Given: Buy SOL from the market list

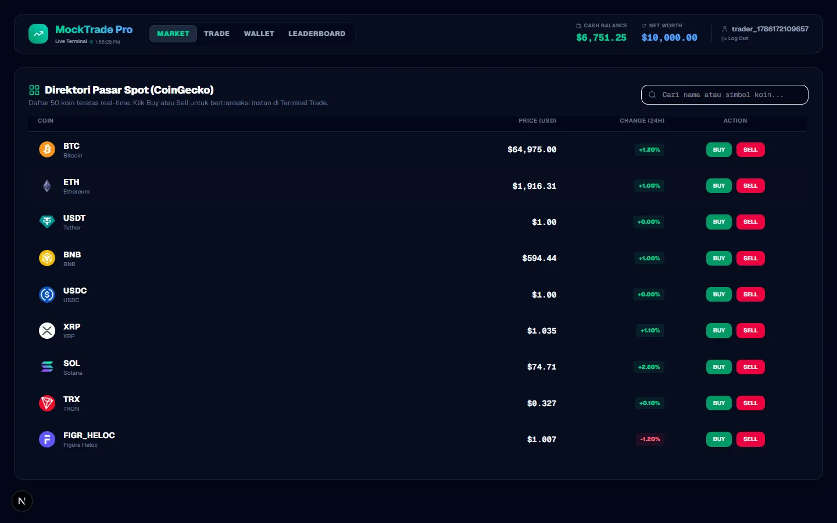Looking at the screenshot, I should tap(719, 367).
